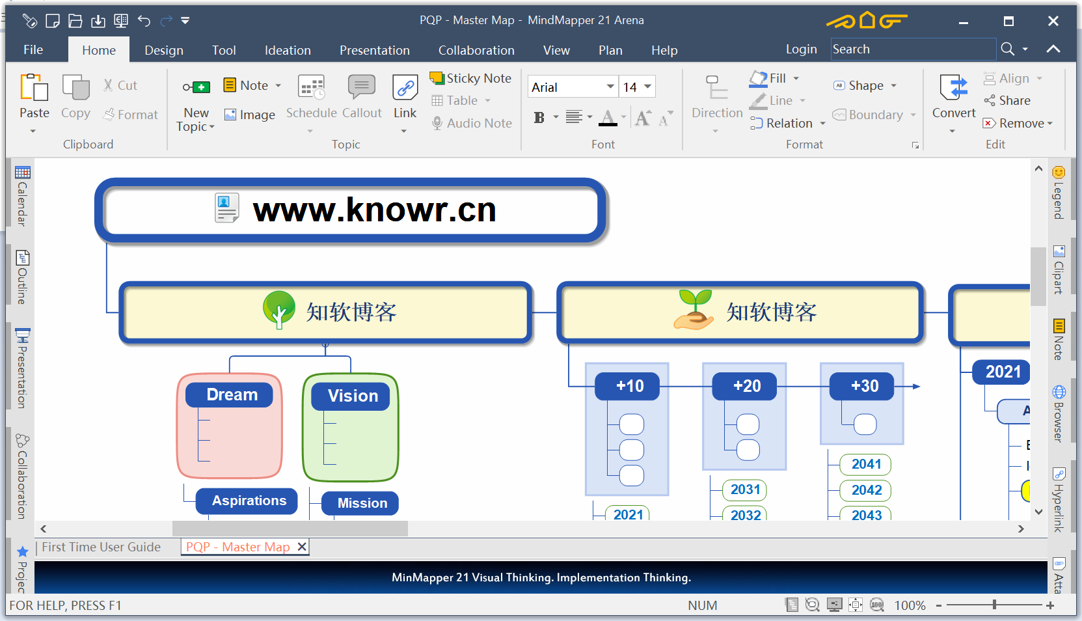Decrease font size with small A

(x=664, y=118)
